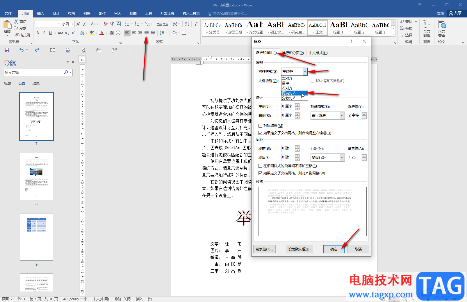Click the numbered list icon
The image size is (467, 302).
tap(137, 24)
